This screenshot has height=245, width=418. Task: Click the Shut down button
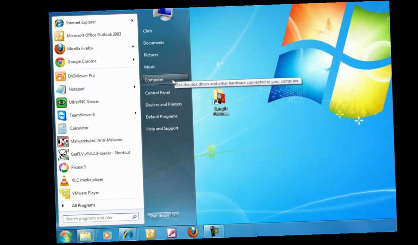159,215
